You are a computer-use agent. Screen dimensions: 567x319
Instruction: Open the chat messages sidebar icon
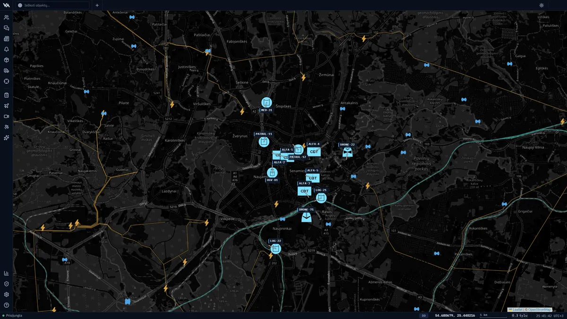click(x=7, y=28)
